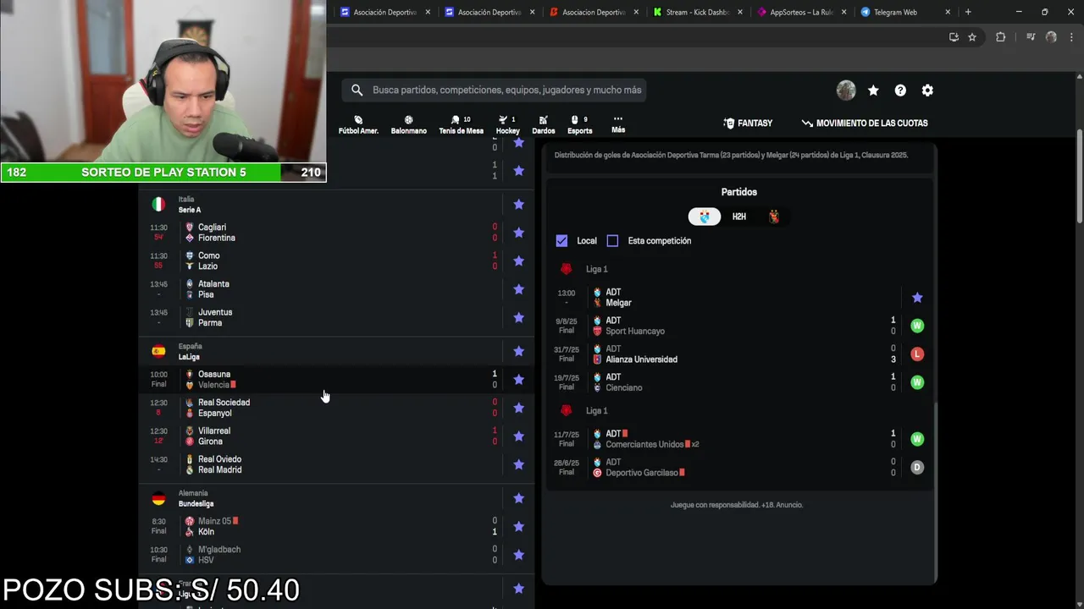Select the Melgar team matches tab

point(773,217)
